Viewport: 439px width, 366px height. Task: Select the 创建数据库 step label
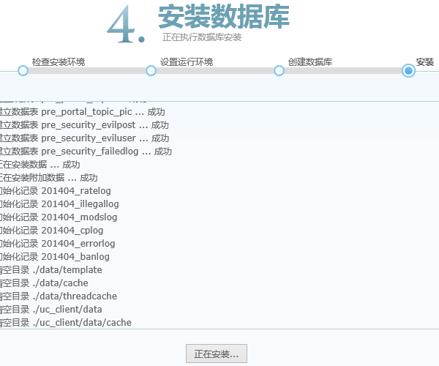[x=310, y=61]
